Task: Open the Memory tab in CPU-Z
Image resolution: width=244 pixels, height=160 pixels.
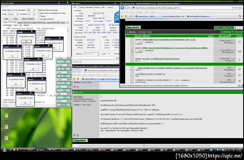Action: coord(97,7)
